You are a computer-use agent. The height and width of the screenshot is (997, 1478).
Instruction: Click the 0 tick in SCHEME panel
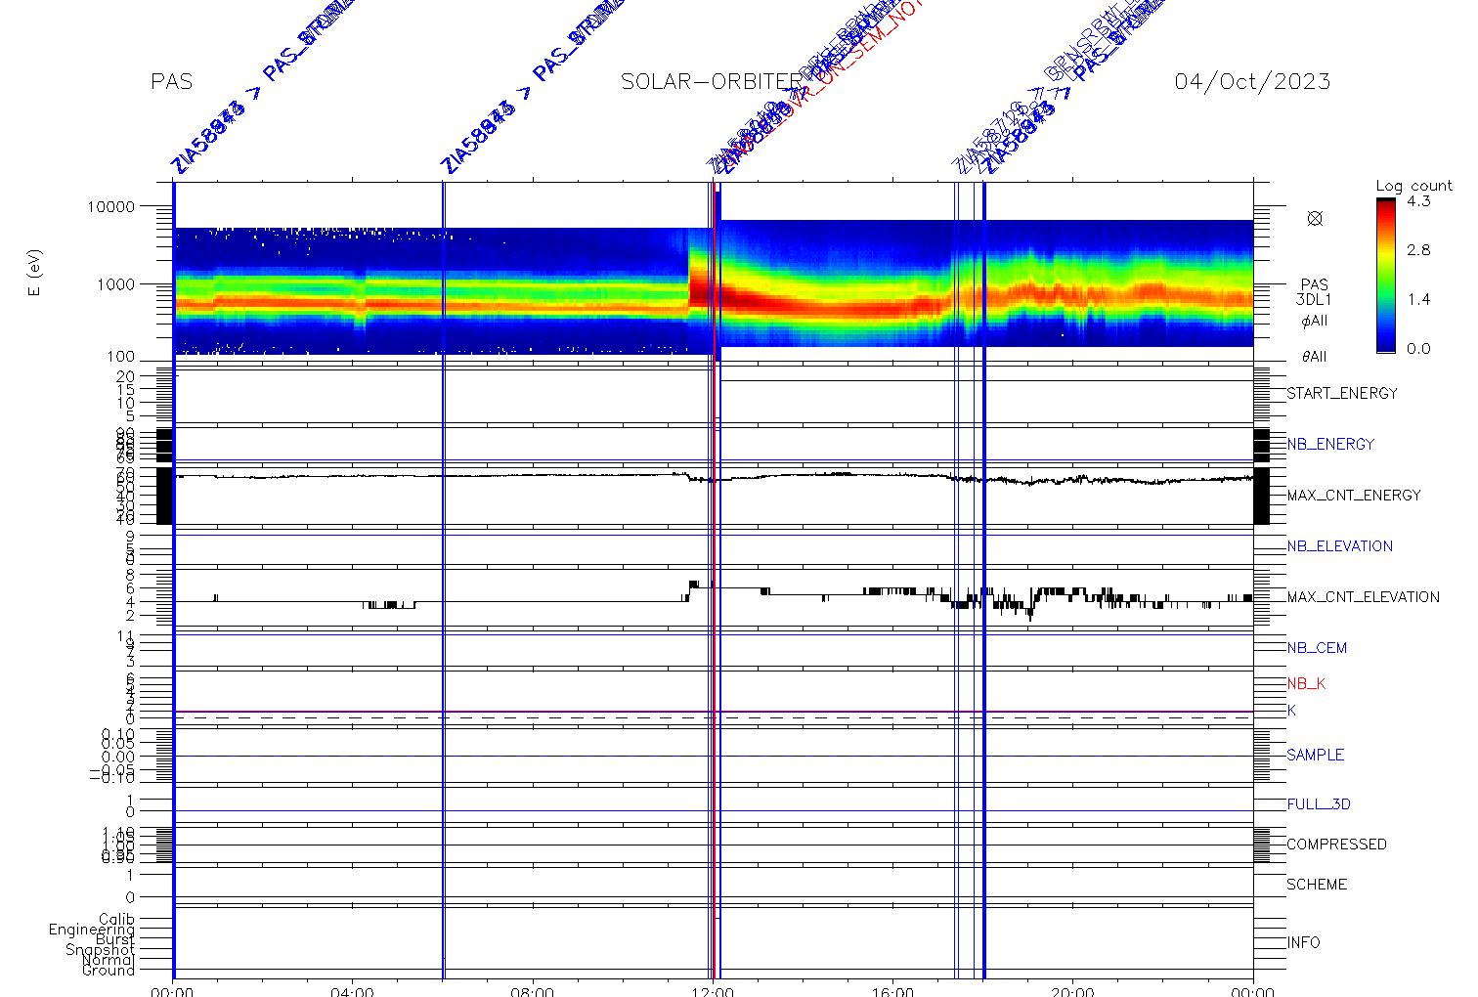pyautogui.click(x=130, y=897)
